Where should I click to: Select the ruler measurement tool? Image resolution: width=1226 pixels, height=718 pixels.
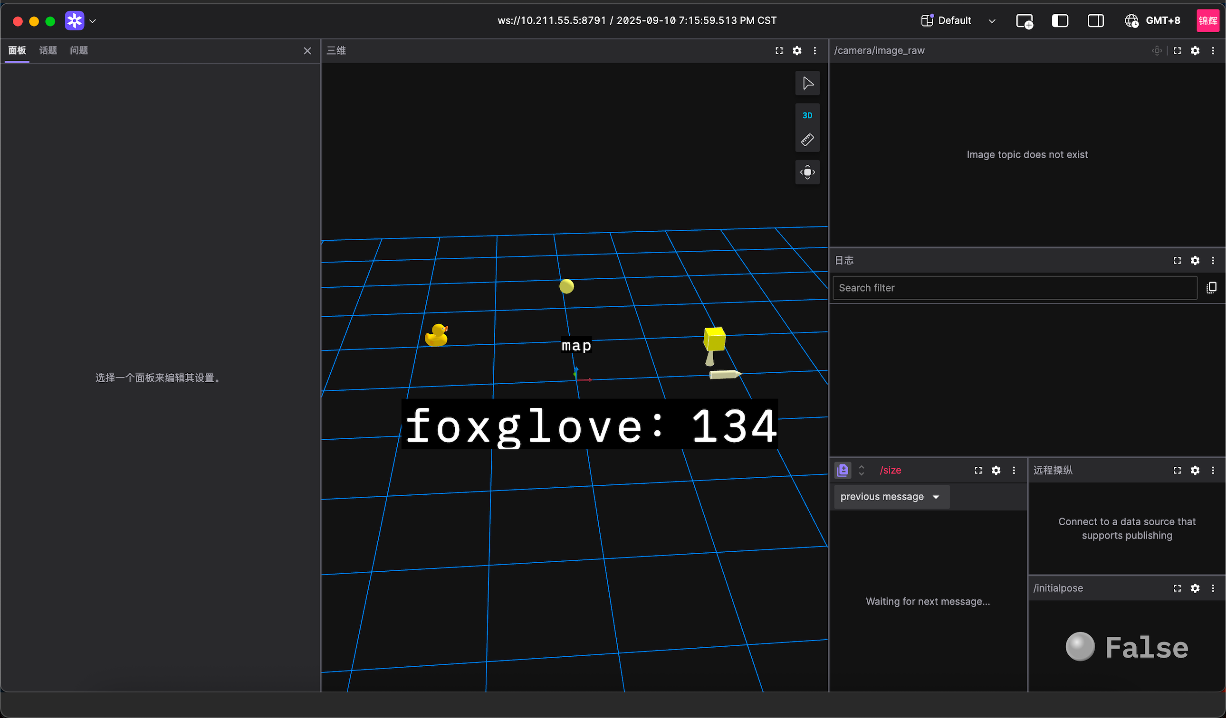(x=807, y=140)
